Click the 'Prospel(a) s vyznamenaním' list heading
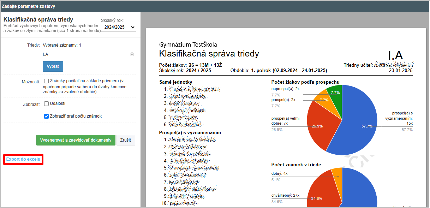Viewport: 430px width, 208px height. (190, 132)
